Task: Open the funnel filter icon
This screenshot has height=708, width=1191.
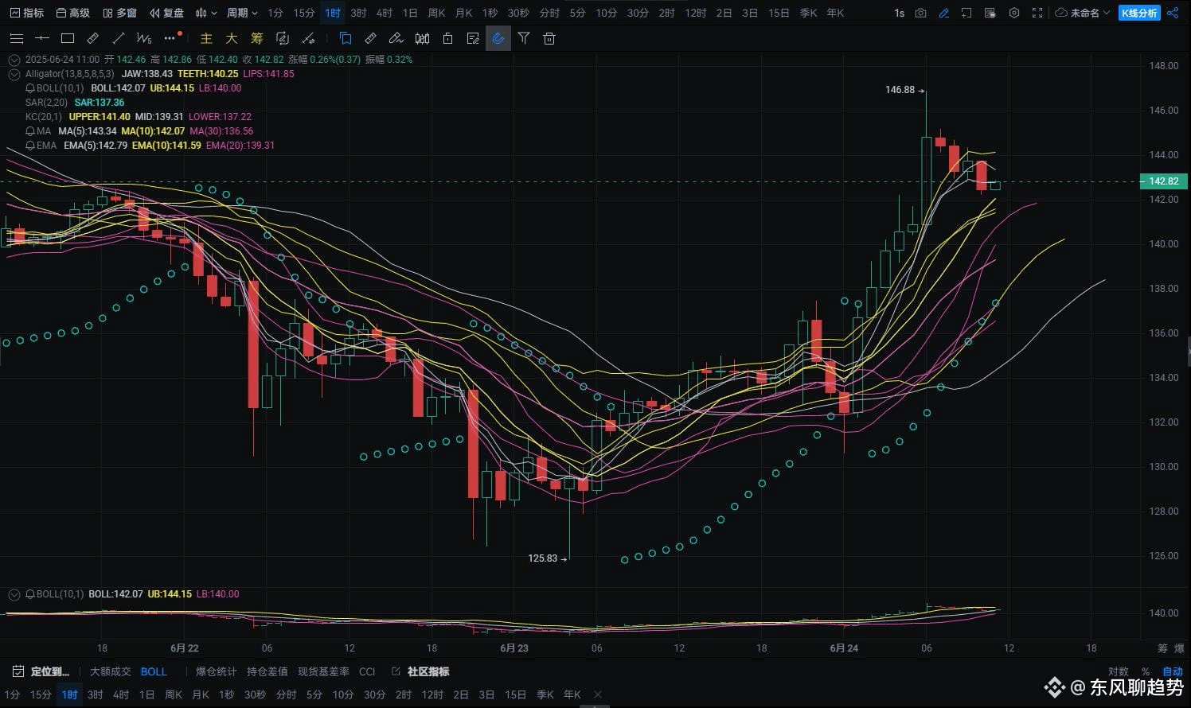Action: tap(524, 38)
